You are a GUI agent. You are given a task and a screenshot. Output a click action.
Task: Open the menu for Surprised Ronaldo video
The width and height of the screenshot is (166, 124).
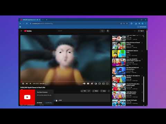pyautogui.click(x=142, y=84)
